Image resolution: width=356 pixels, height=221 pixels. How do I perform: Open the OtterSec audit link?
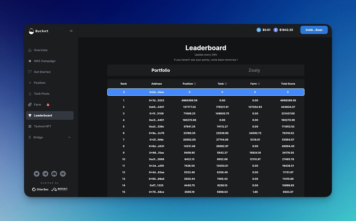click(40, 189)
